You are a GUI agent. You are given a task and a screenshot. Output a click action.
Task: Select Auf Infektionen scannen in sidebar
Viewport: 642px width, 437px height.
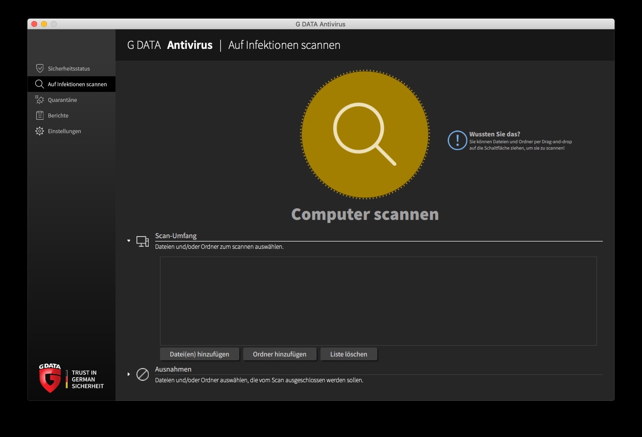point(71,84)
